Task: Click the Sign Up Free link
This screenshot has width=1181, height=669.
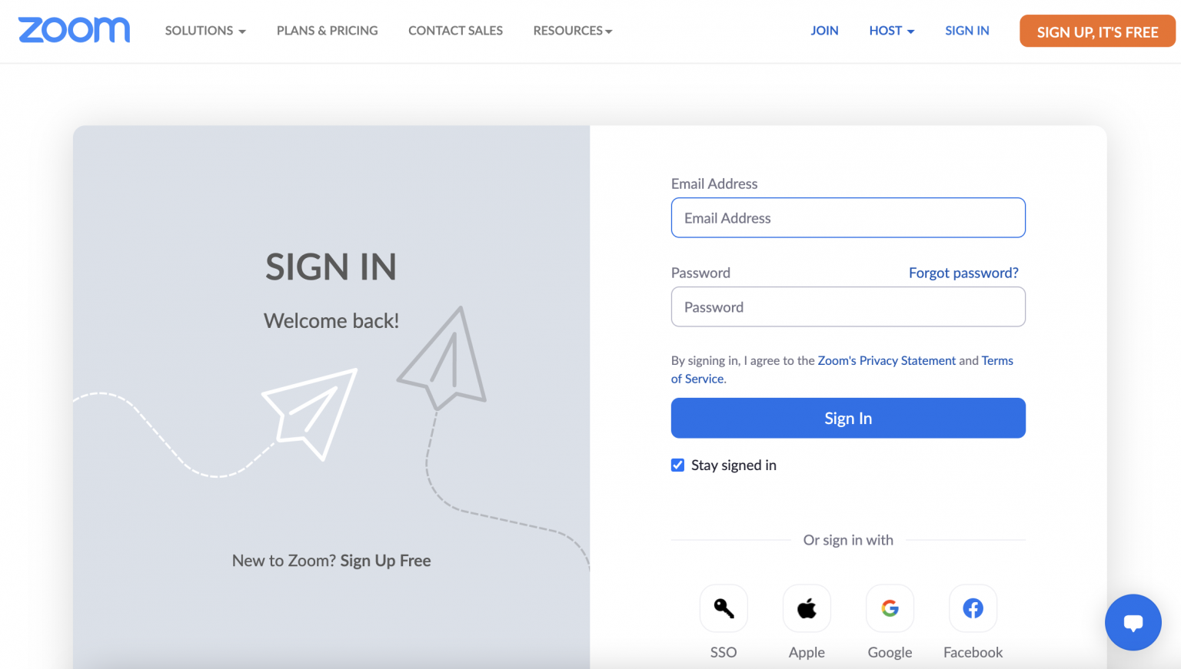Action: coord(385,561)
